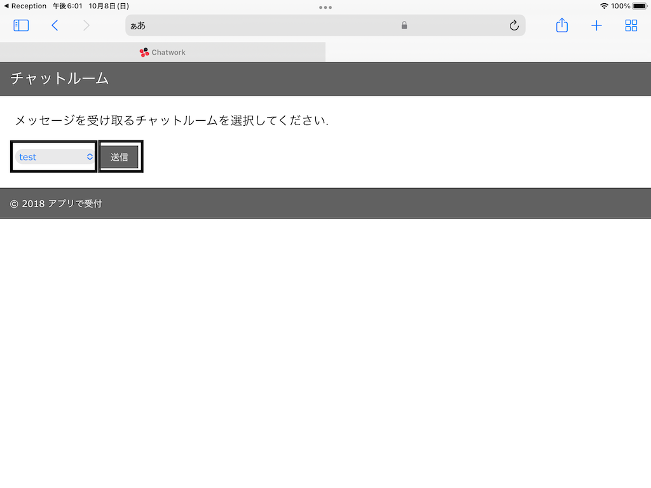Click the チャットルーム header title
This screenshot has width=651, height=488.
pos(60,79)
